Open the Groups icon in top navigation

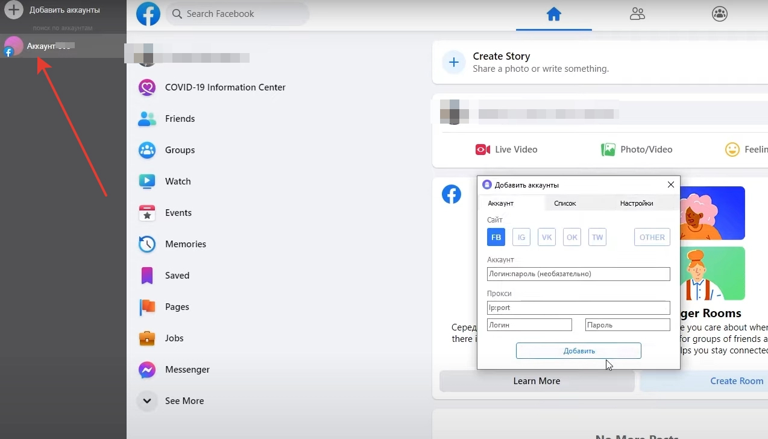tap(720, 14)
